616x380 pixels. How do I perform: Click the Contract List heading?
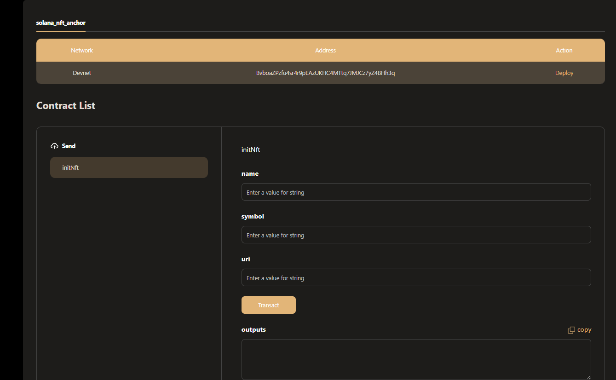coord(66,105)
